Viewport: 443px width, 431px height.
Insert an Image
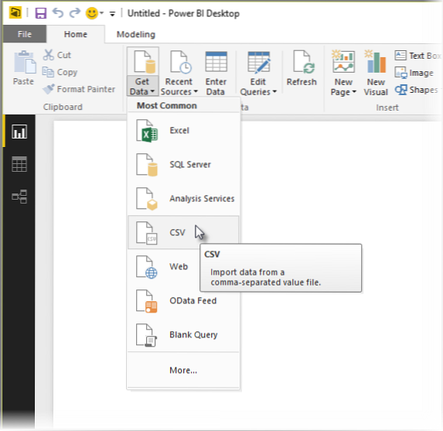click(414, 73)
